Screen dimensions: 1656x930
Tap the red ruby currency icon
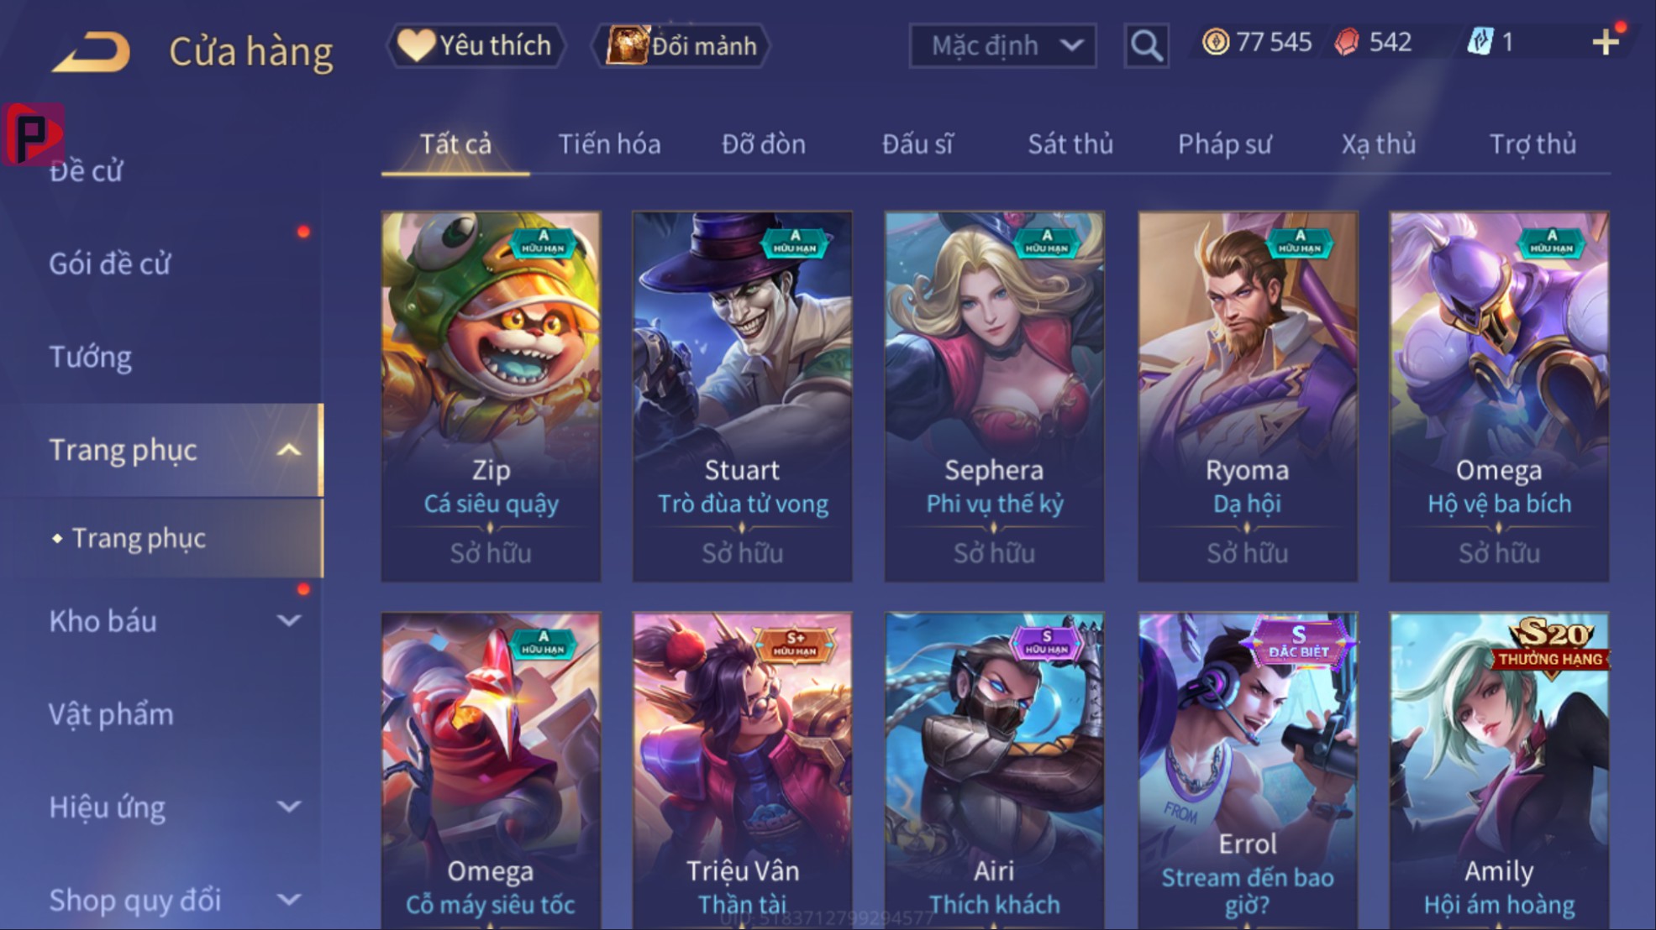click(x=1347, y=41)
